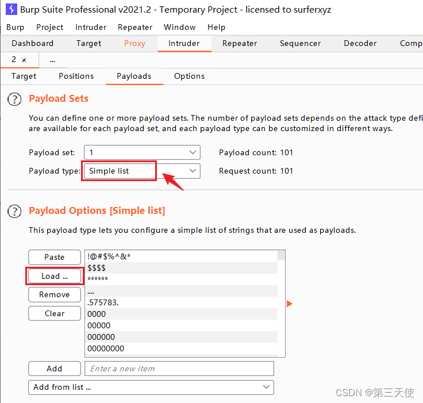
Task: Open the Project menu
Action: pyautogui.click(x=49, y=27)
